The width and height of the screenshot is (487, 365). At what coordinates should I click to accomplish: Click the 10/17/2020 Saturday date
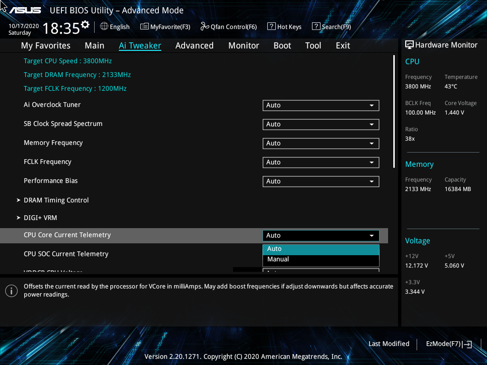click(x=24, y=29)
